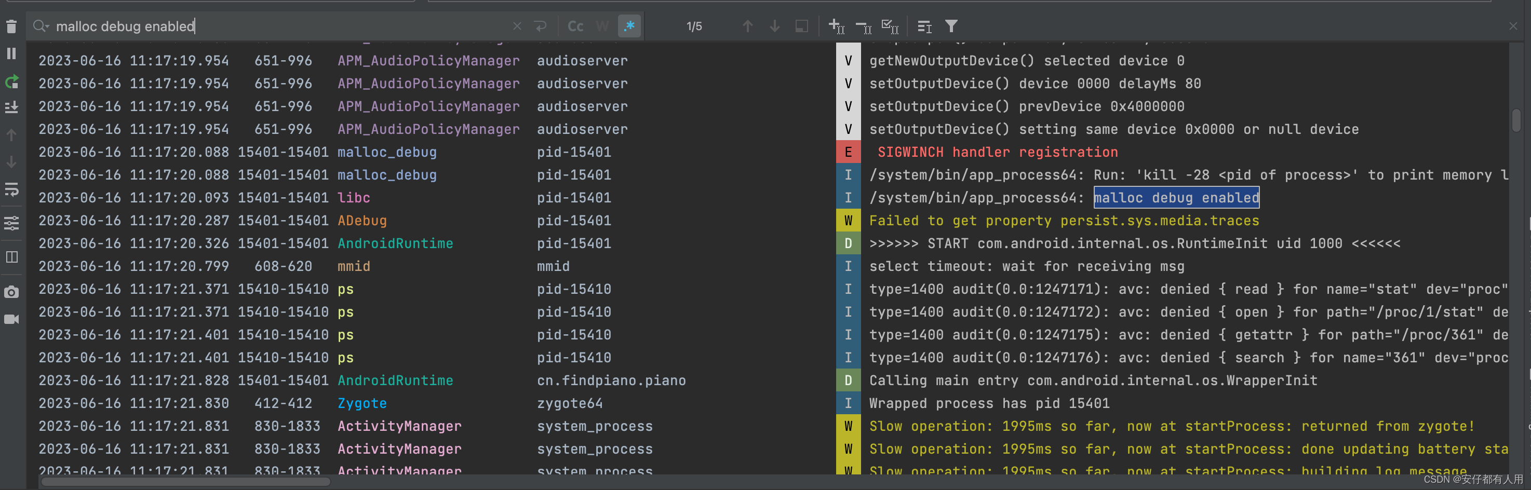Split the logcat panels
The height and width of the screenshot is (490, 1531).
(x=11, y=257)
